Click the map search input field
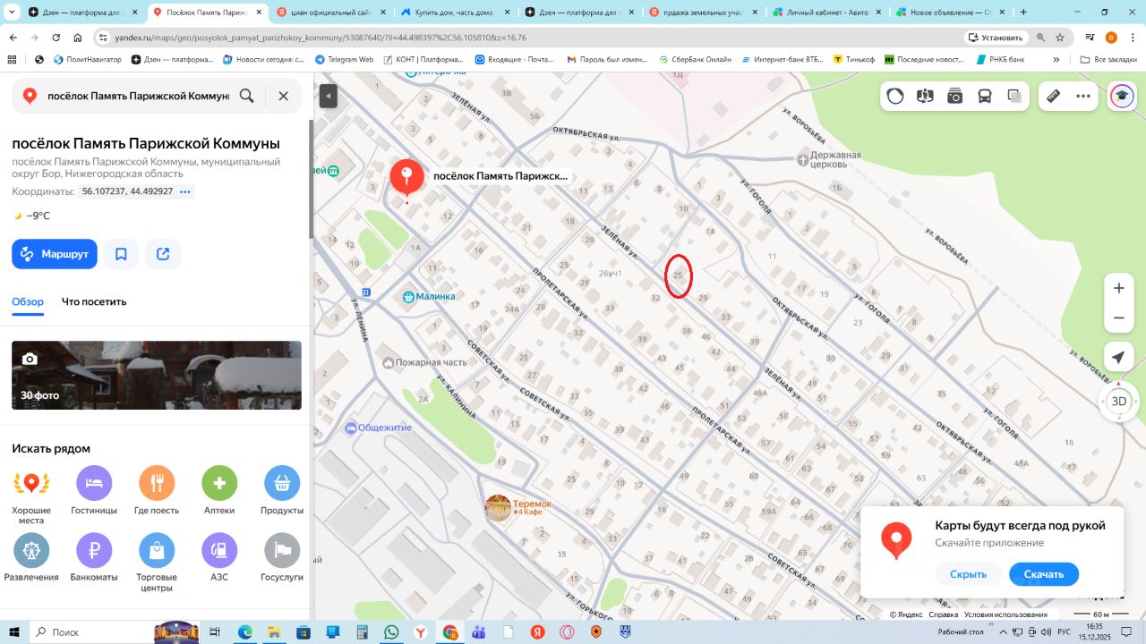1146x644 pixels. 138,96
